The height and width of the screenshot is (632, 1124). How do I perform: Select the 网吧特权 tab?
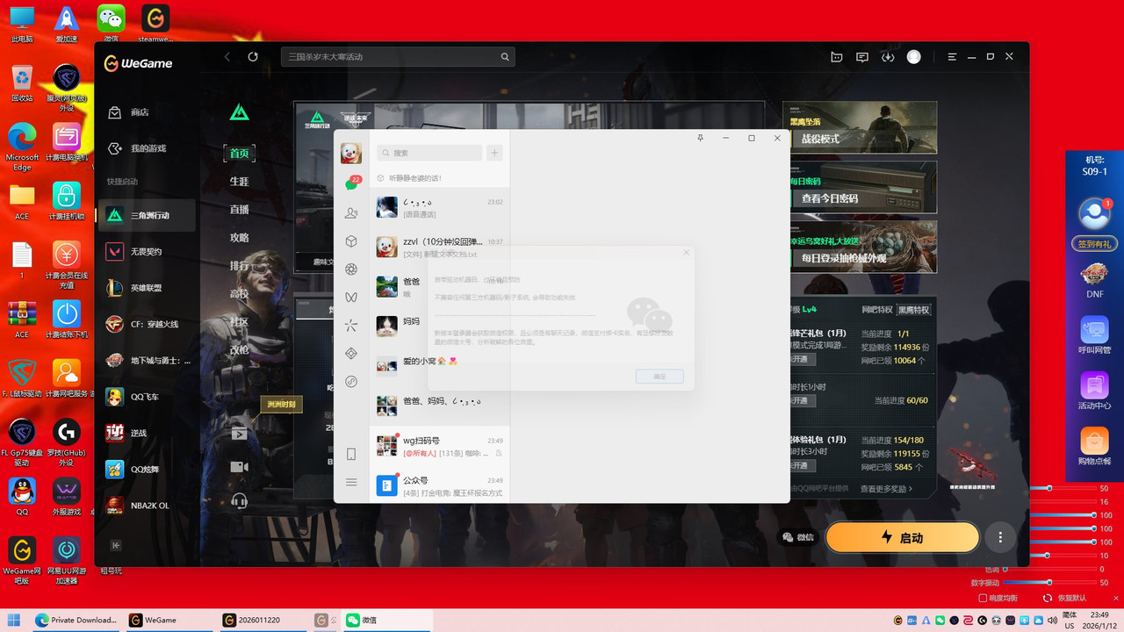pyautogui.click(x=877, y=310)
